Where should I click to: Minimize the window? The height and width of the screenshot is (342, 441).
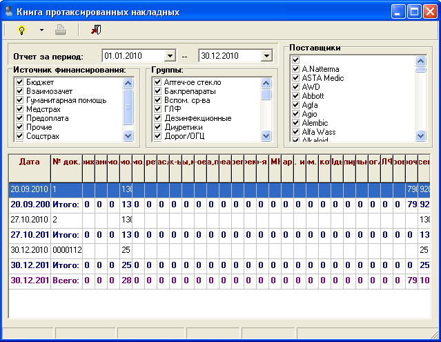pos(399,12)
